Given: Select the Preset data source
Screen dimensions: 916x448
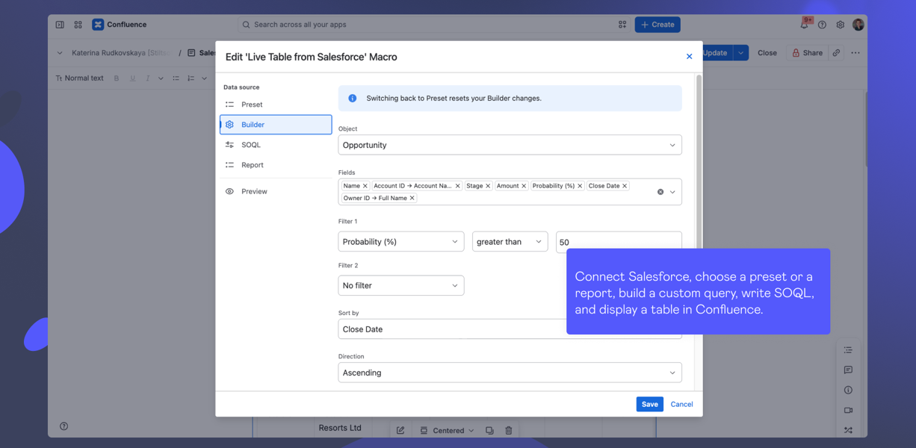Looking at the screenshot, I should click(276, 105).
